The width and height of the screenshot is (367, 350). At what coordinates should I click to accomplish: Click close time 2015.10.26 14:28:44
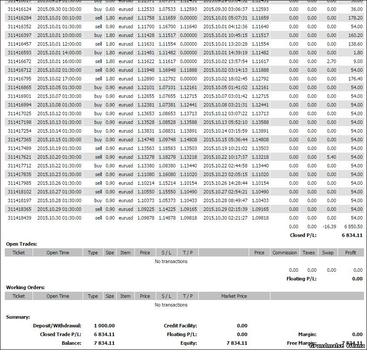[225, 183]
